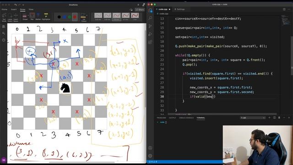Click the Share button in OneNote
The width and height of the screenshot is (293, 165).
click(140, 10)
